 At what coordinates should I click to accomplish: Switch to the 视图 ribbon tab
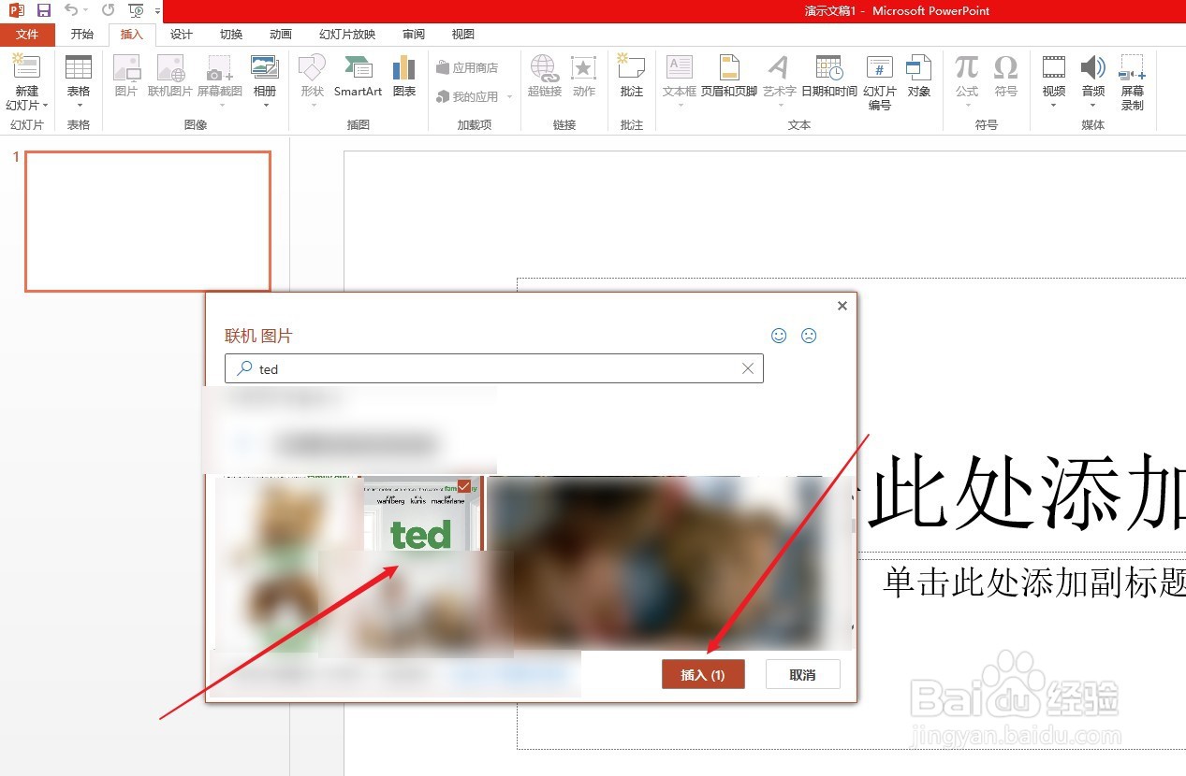point(463,35)
